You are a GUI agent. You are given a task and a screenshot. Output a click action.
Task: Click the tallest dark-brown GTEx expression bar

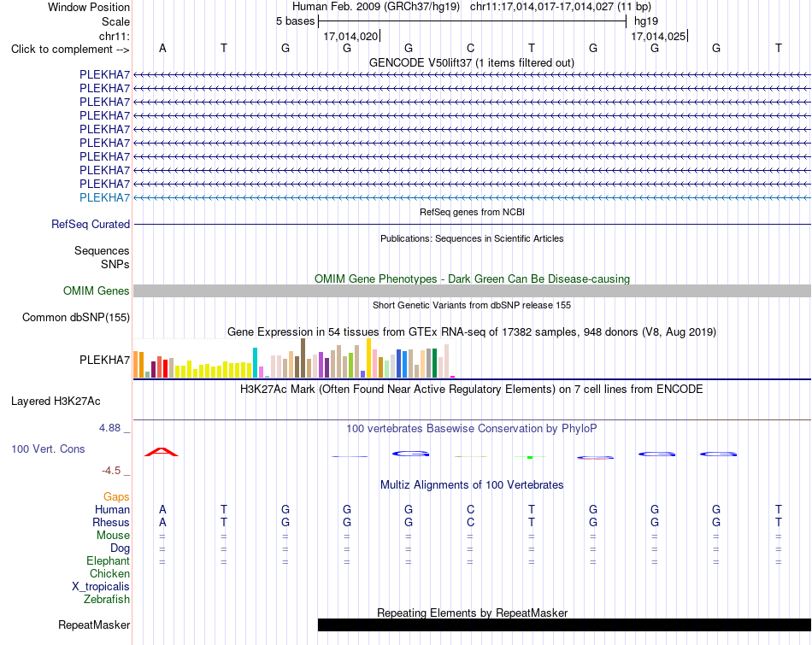pyautogui.click(x=303, y=358)
